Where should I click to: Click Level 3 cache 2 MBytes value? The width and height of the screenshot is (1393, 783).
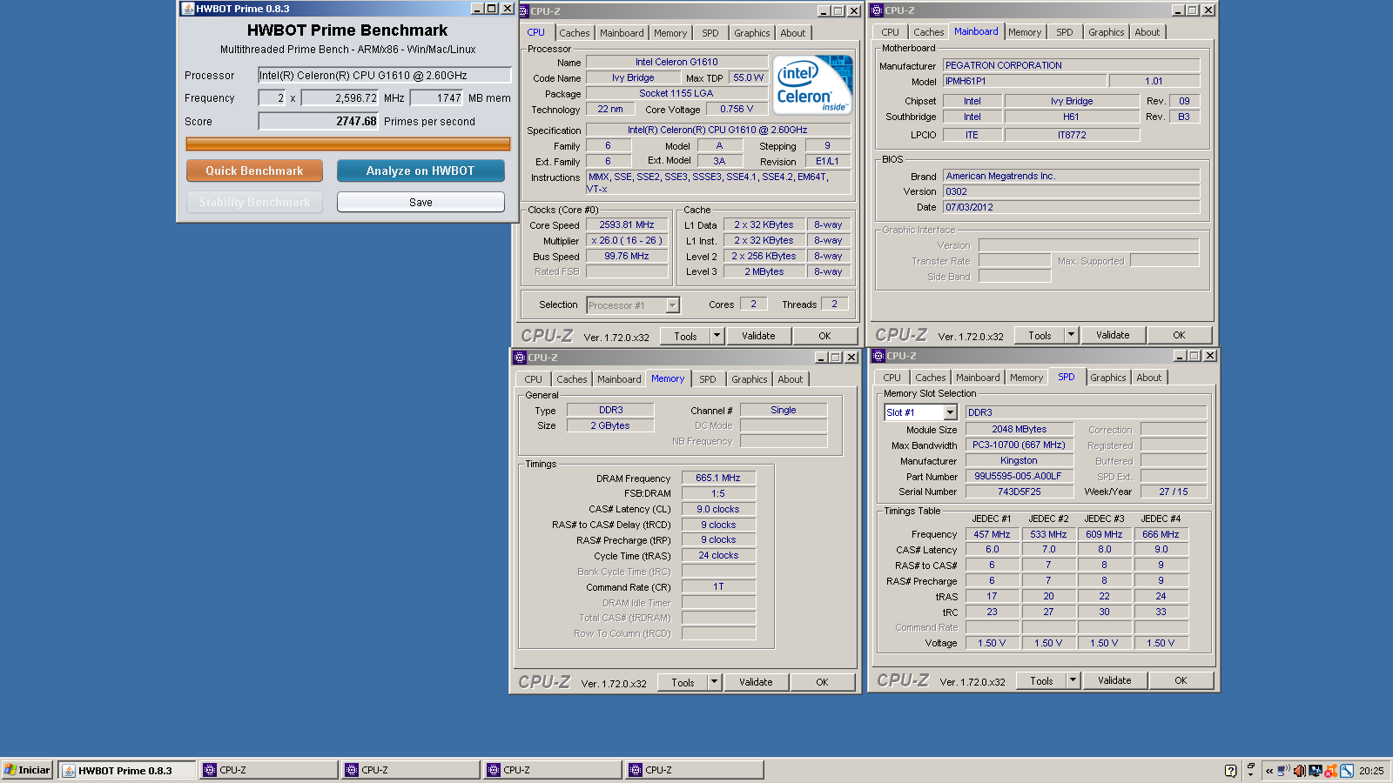point(764,271)
